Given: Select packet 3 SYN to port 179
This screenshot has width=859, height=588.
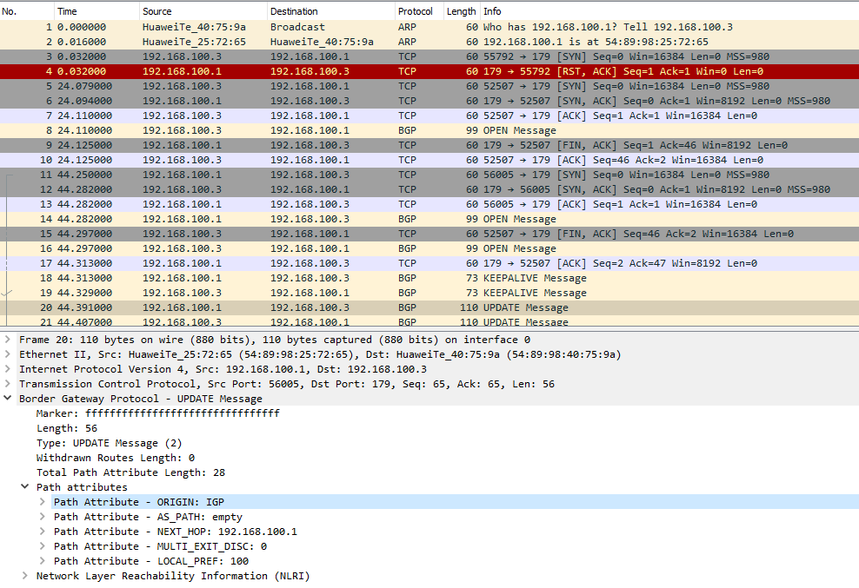Looking at the screenshot, I should (429, 56).
